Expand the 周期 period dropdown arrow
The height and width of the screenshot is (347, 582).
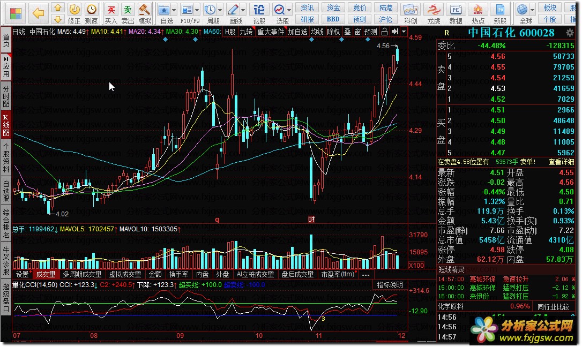220,10
